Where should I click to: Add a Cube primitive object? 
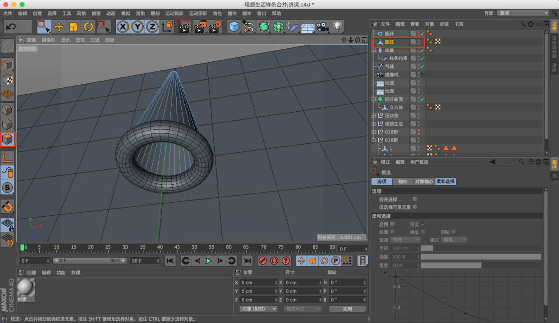pos(234,27)
